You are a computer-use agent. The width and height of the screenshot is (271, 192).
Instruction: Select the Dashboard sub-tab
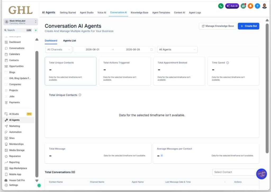(x=51, y=41)
